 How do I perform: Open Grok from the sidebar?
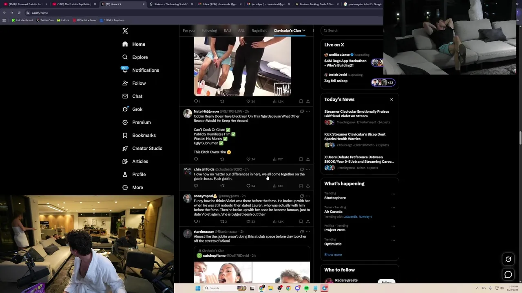(132, 109)
